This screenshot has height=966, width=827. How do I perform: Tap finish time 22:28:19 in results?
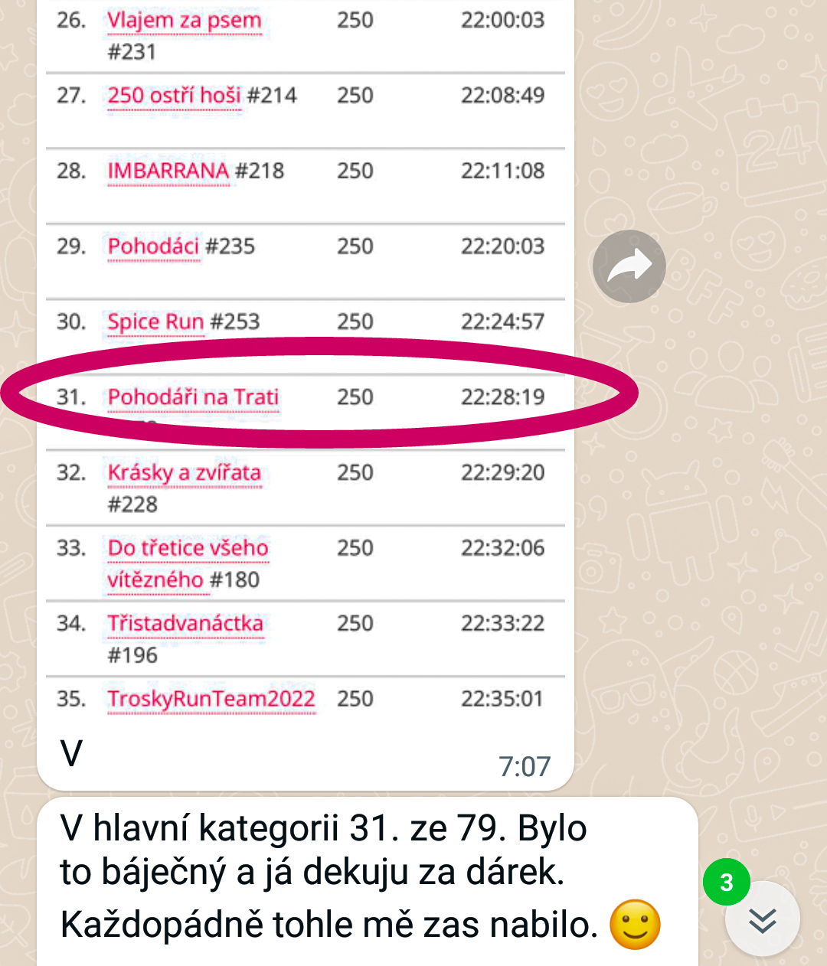click(x=502, y=397)
